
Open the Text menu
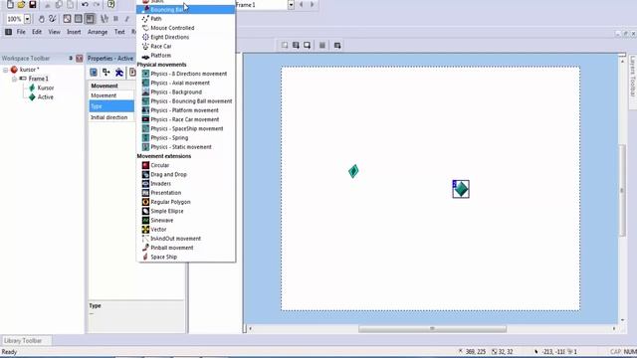(x=119, y=32)
